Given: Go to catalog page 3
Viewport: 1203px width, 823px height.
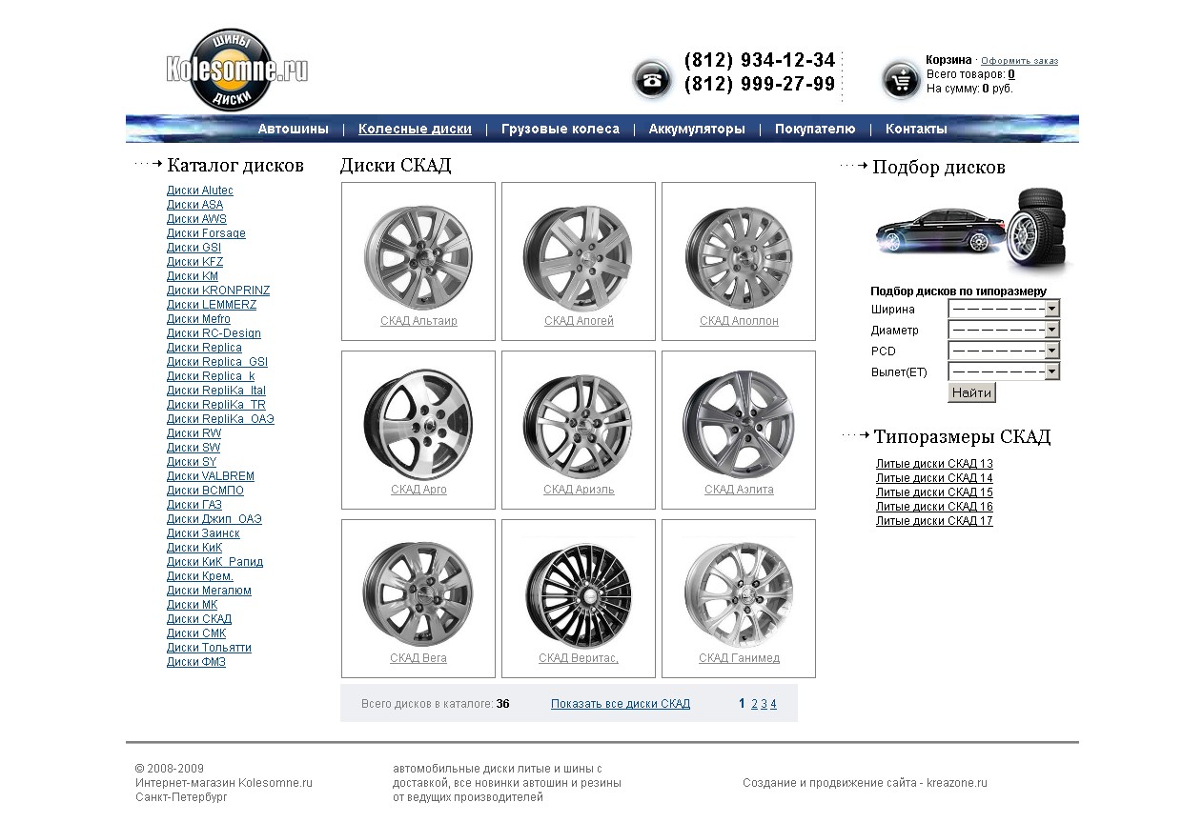Looking at the screenshot, I should (x=764, y=704).
